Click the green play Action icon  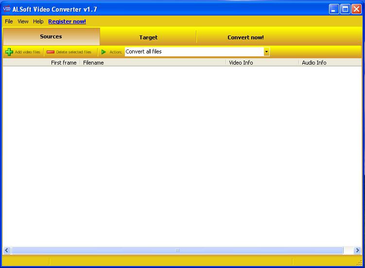(104, 52)
